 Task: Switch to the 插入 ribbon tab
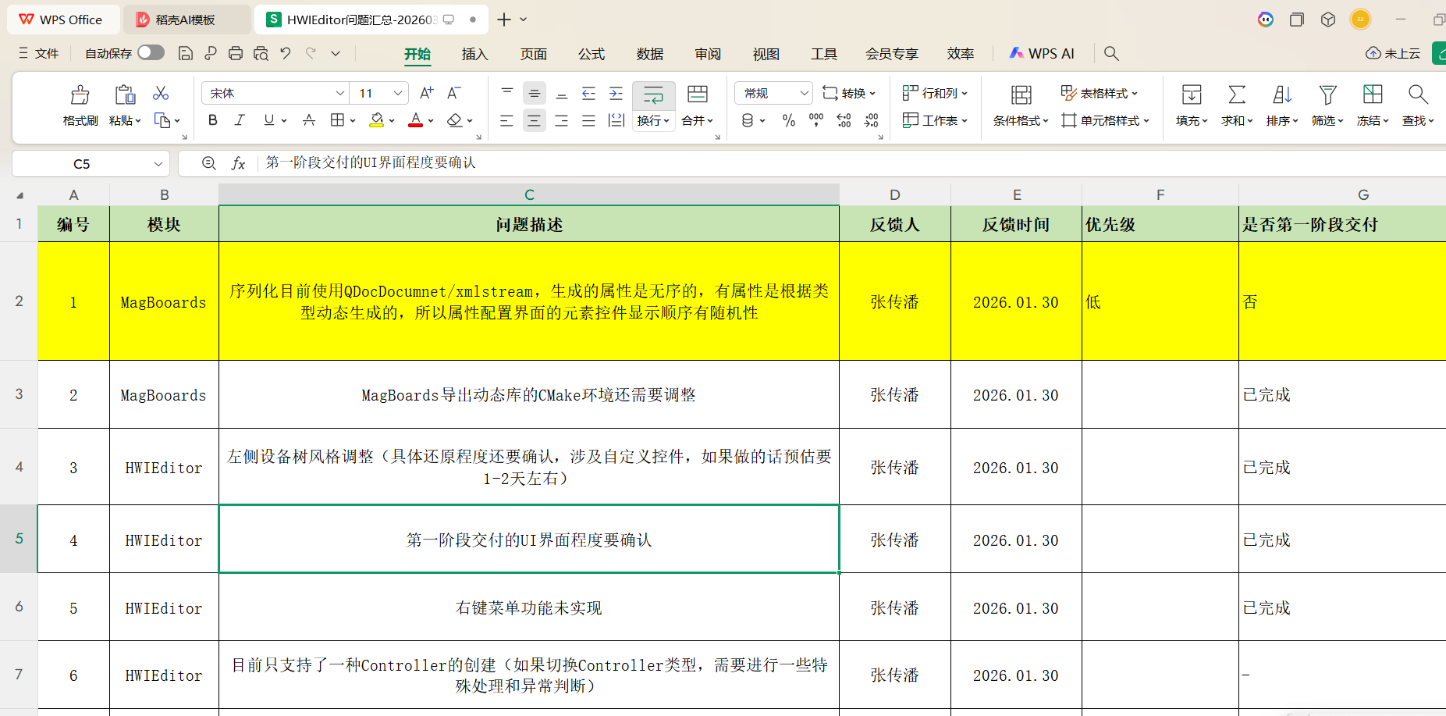474,54
